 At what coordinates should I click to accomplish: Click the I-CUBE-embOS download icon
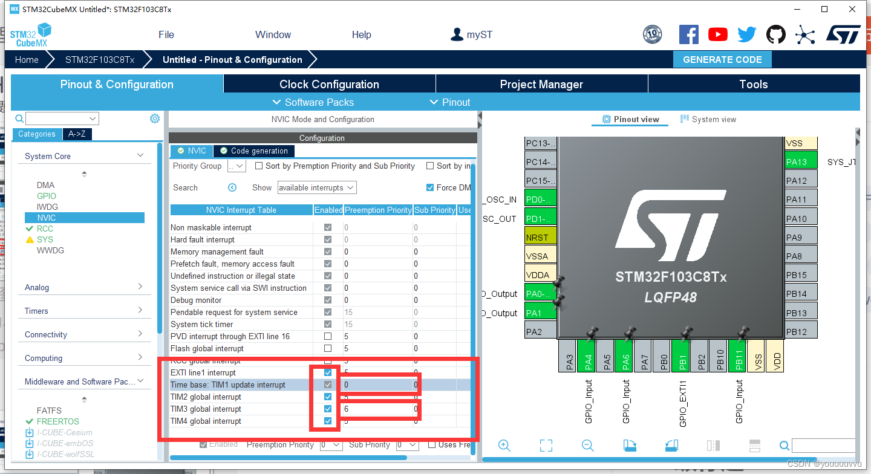(29, 443)
